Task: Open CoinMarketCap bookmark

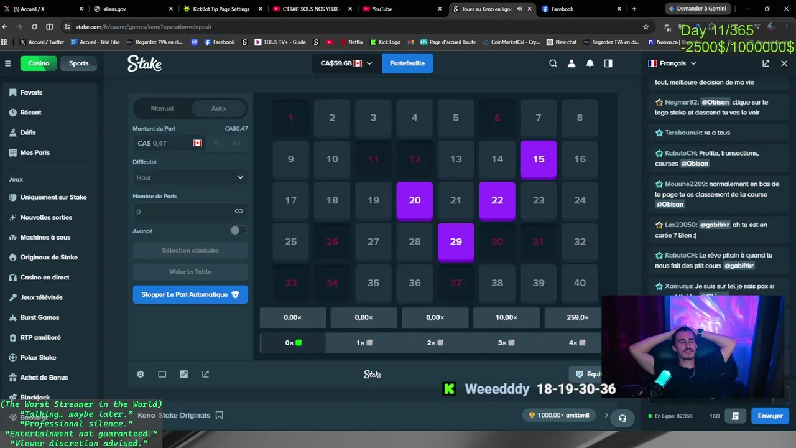Action: [x=511, y=42]
